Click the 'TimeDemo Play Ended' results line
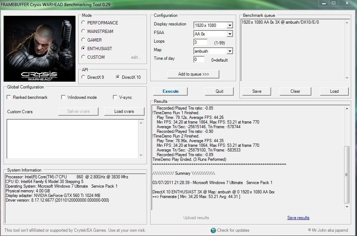The image size is (357, 236). [x=189, y=159]
